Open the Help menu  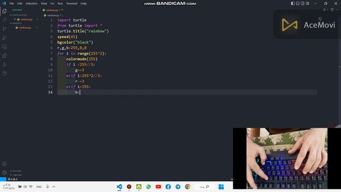tap(84, 4)
